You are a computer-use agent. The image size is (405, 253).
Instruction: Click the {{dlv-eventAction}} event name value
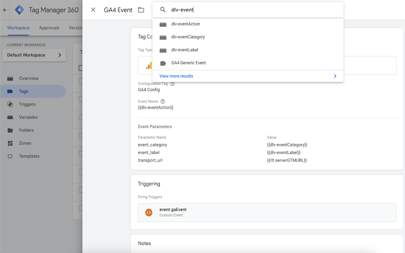click(156, 108)
